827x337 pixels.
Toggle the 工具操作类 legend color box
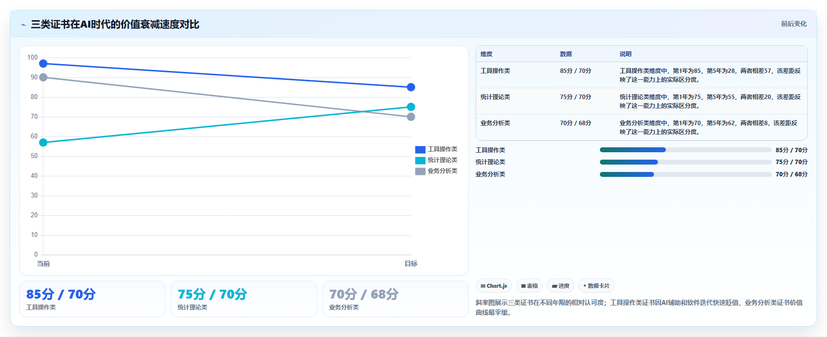tap(420, 149)
